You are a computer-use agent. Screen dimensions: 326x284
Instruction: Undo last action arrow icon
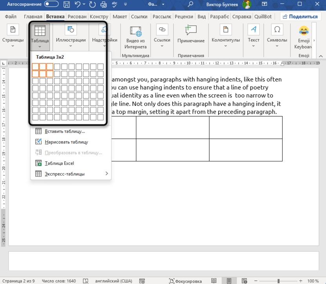[77, 4]
